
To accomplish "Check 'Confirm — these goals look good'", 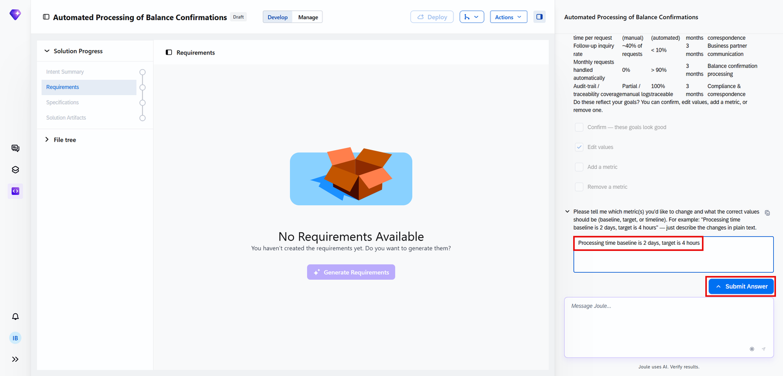I will (579, 127).
